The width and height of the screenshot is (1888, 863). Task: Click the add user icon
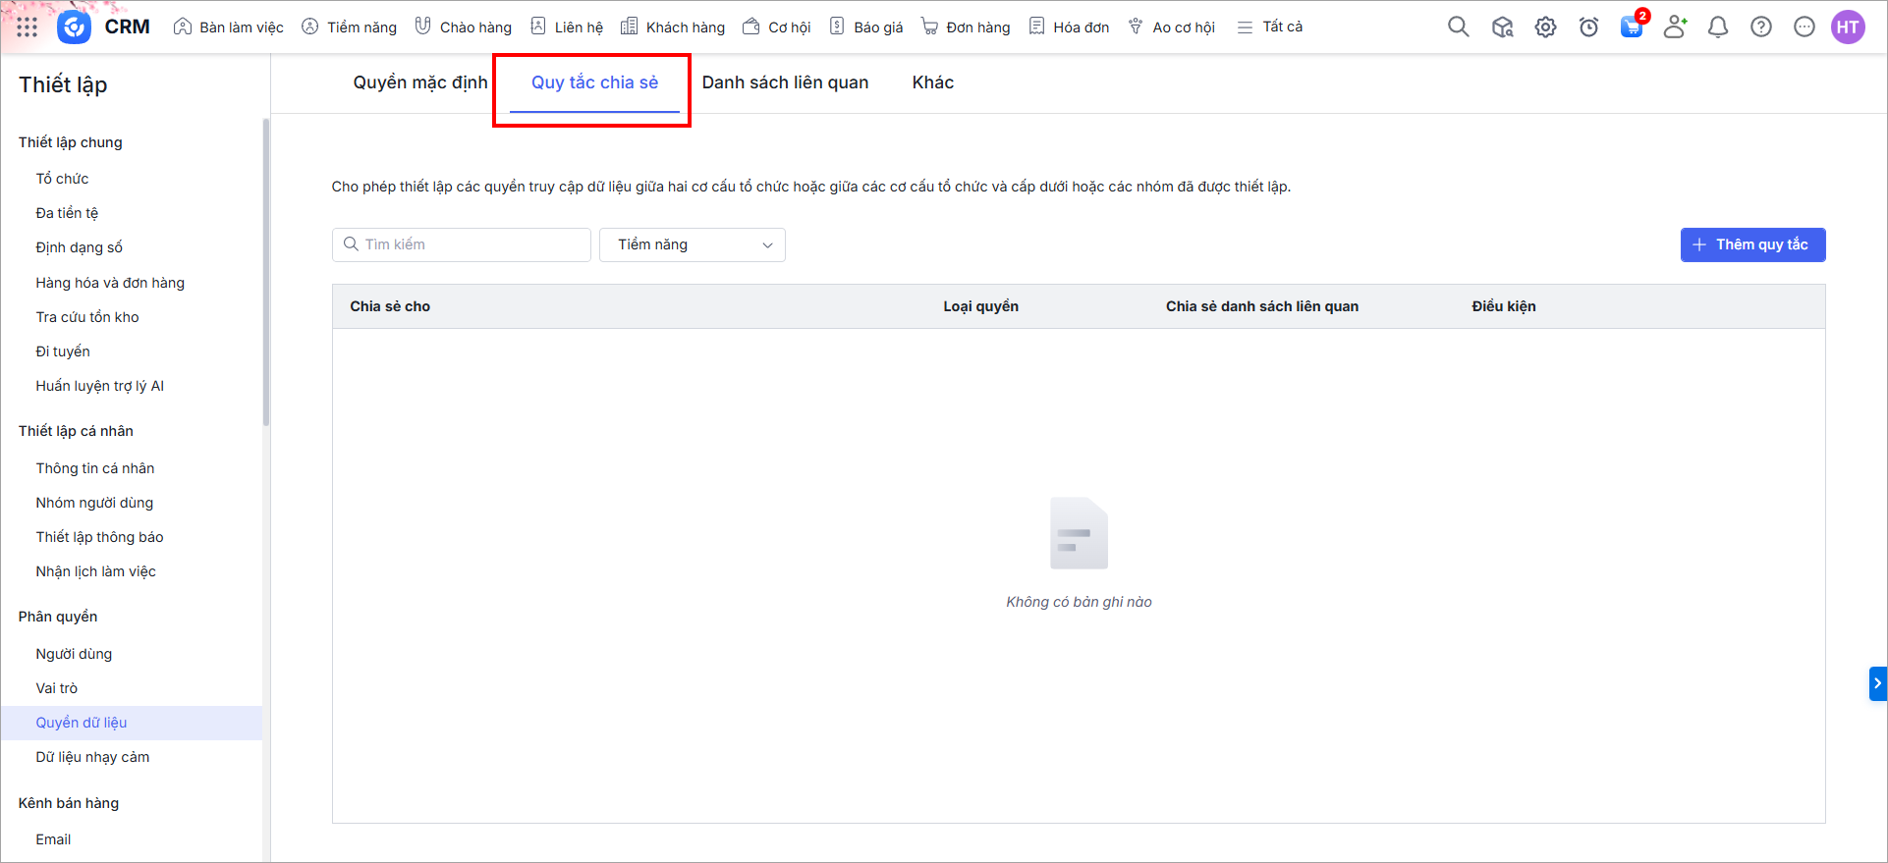[1675, 27]
